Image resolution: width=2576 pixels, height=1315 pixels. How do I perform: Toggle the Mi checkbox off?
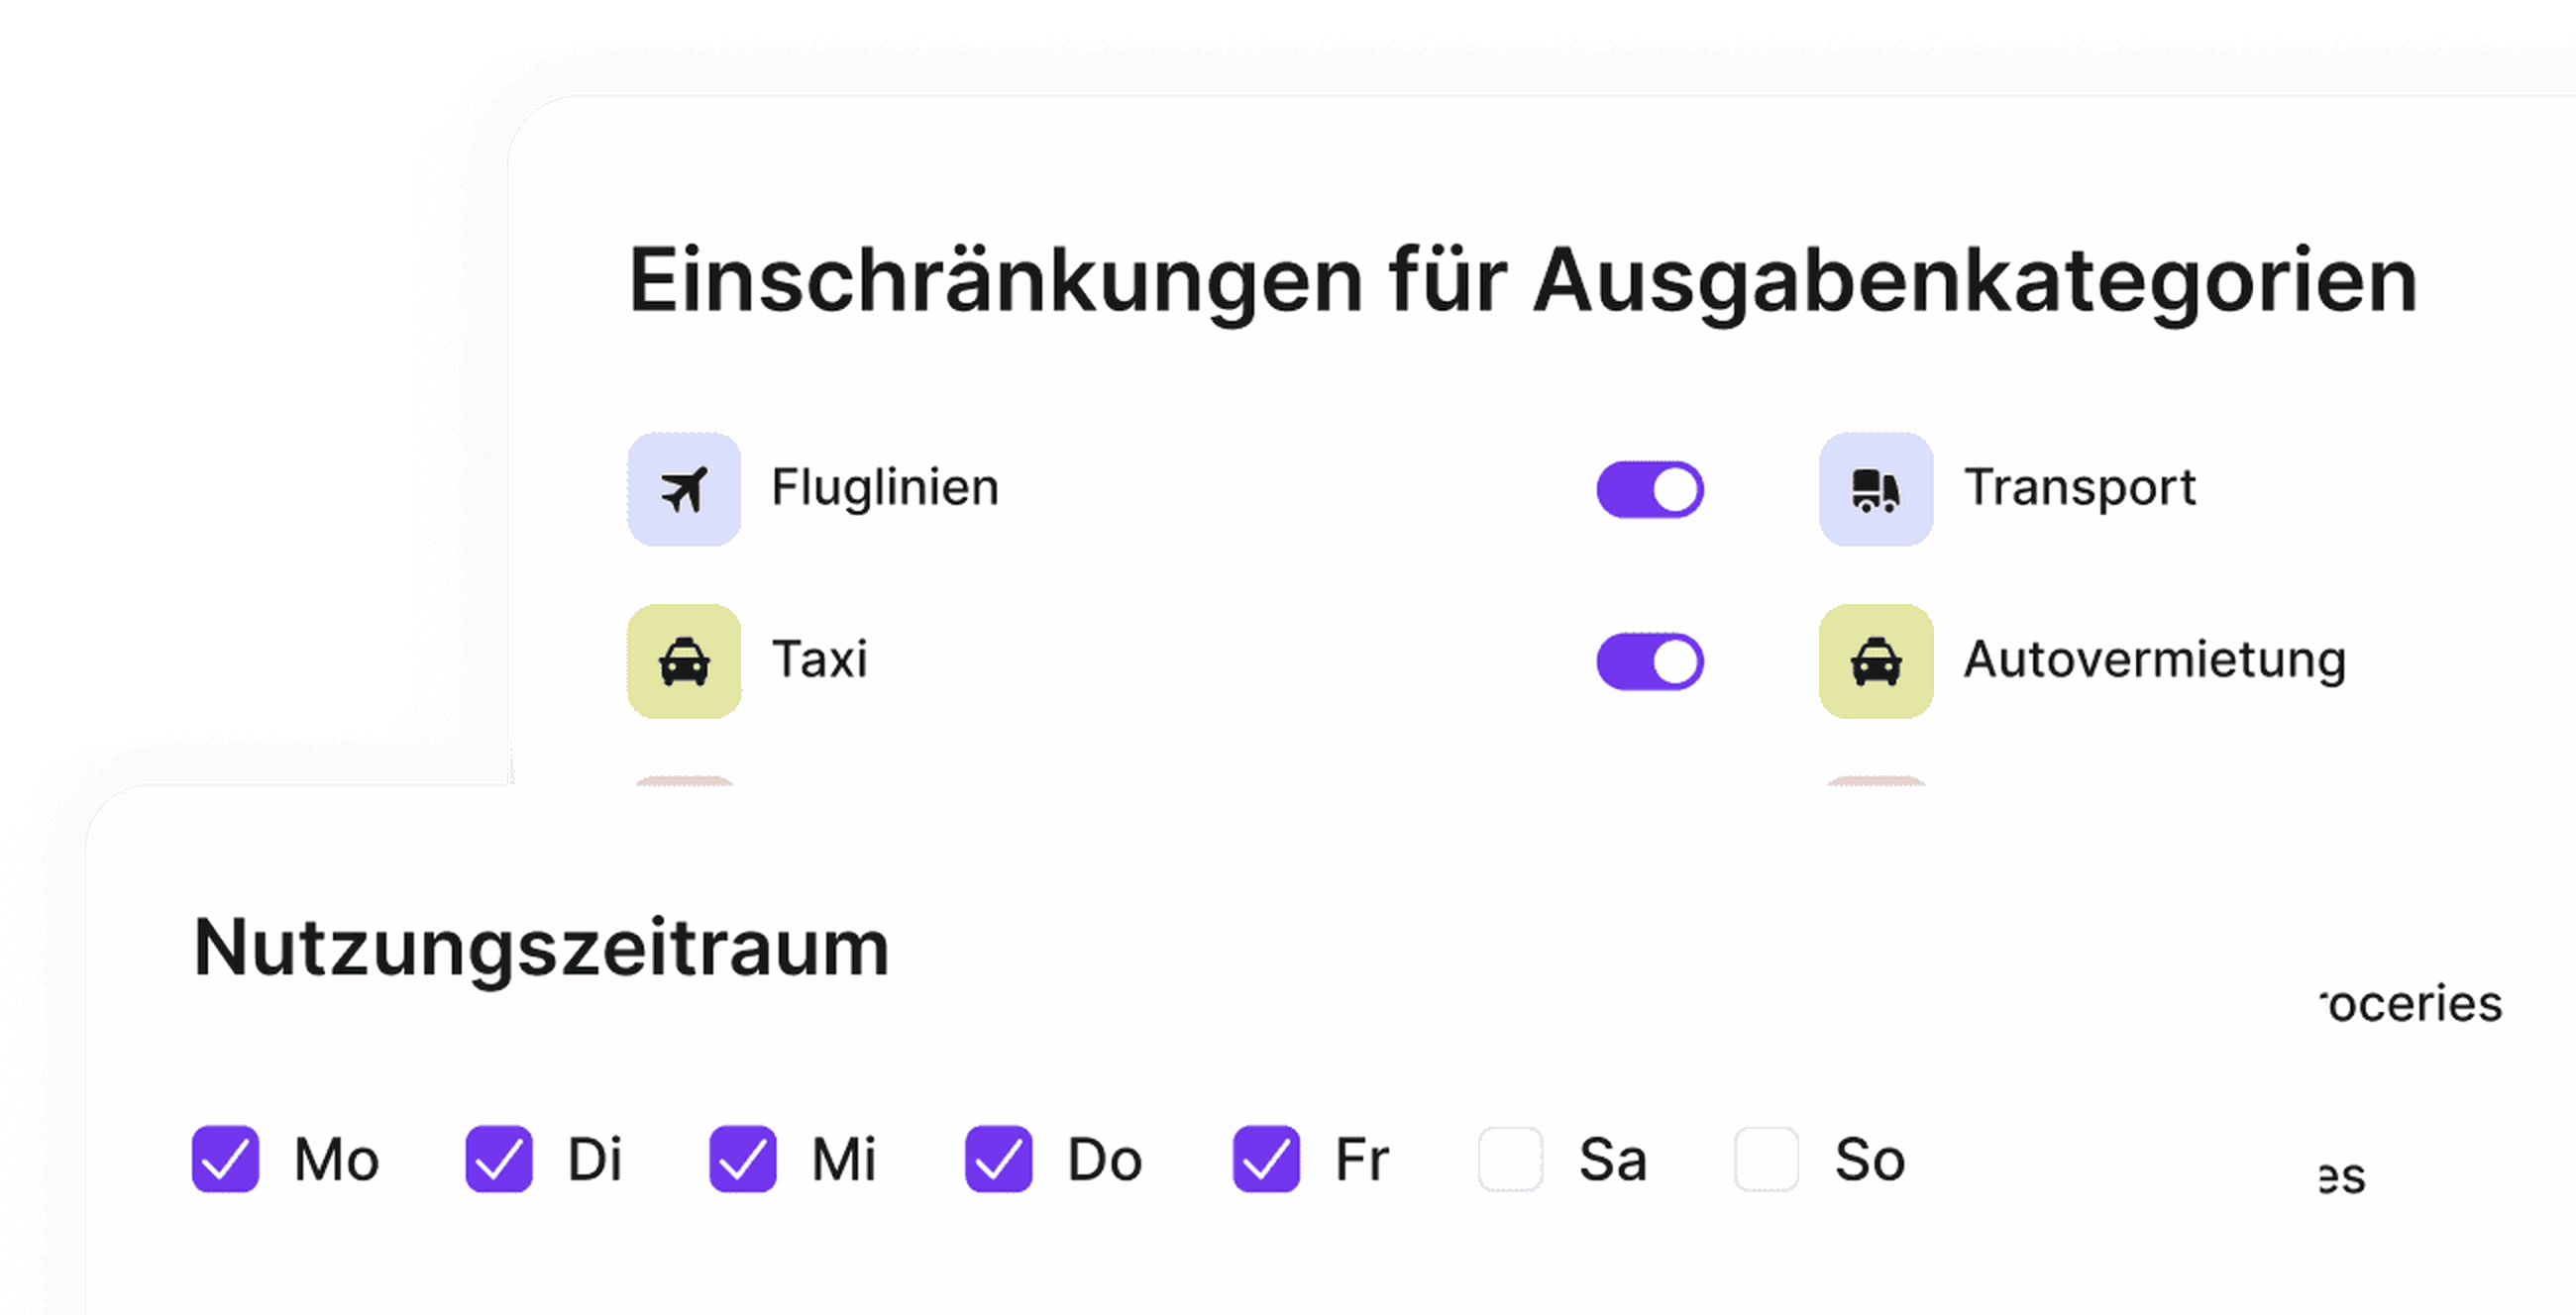coord(743,1160)
